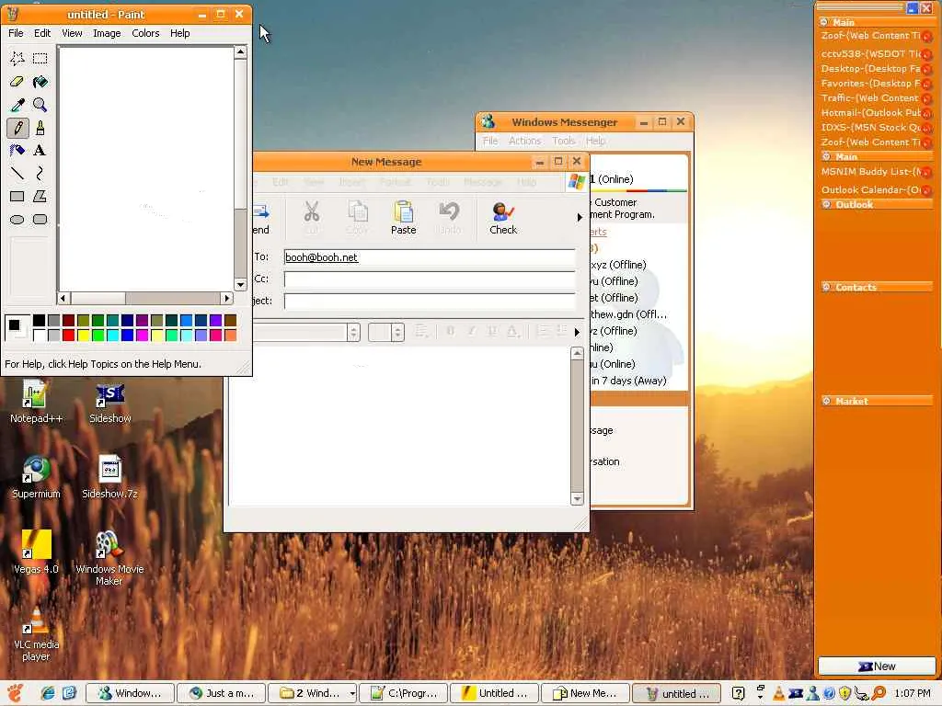The image size is (942, 706).
Task: Activate 'New Me...' taskbar button
Action: 585,693
